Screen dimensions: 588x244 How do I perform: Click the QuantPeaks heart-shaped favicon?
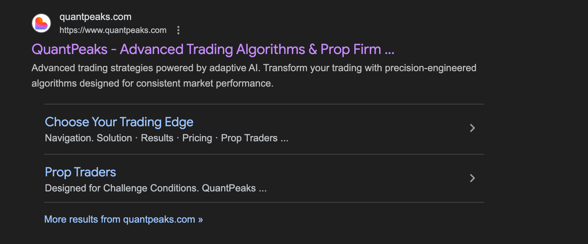pos(41,23)
